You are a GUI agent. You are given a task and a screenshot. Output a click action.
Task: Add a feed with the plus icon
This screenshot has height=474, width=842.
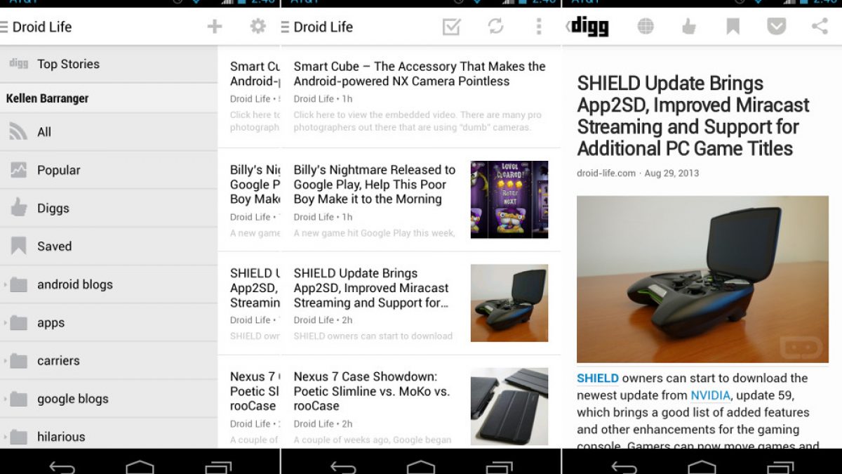pos(215,27)
